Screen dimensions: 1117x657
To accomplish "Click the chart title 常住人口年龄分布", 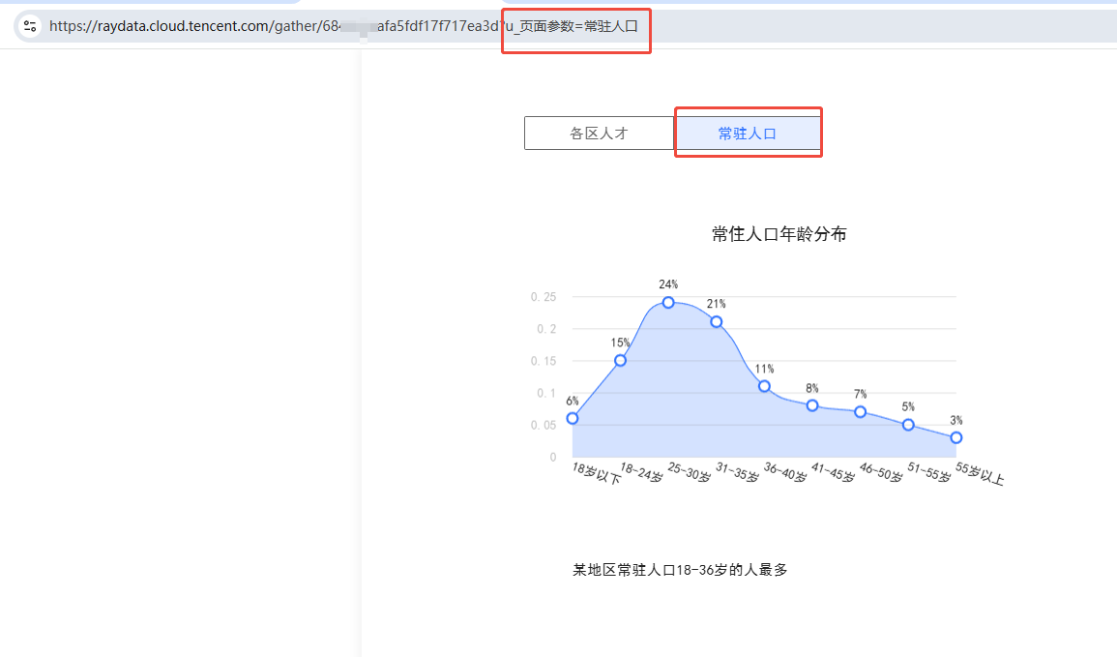I will click(779, 234).
